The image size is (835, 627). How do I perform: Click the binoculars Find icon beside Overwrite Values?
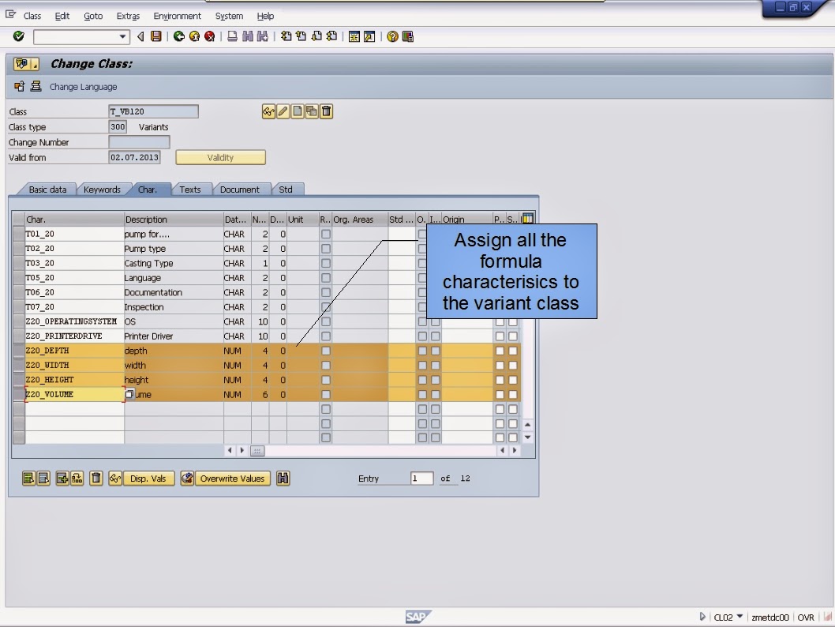(283, 479)
